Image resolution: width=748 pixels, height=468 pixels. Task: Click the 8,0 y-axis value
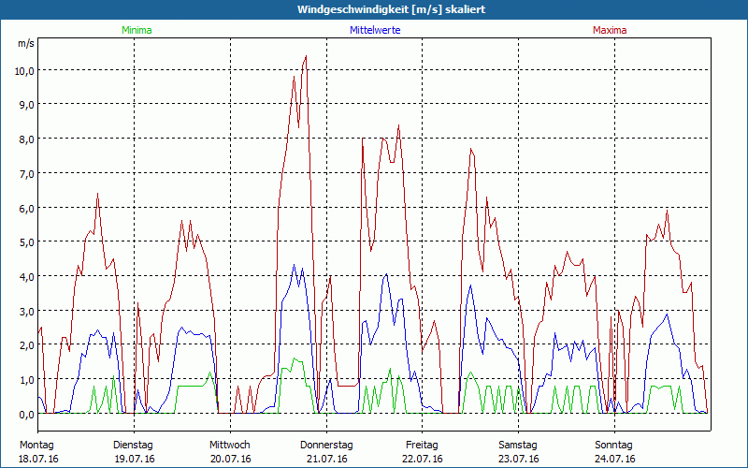tap(27, 139)
